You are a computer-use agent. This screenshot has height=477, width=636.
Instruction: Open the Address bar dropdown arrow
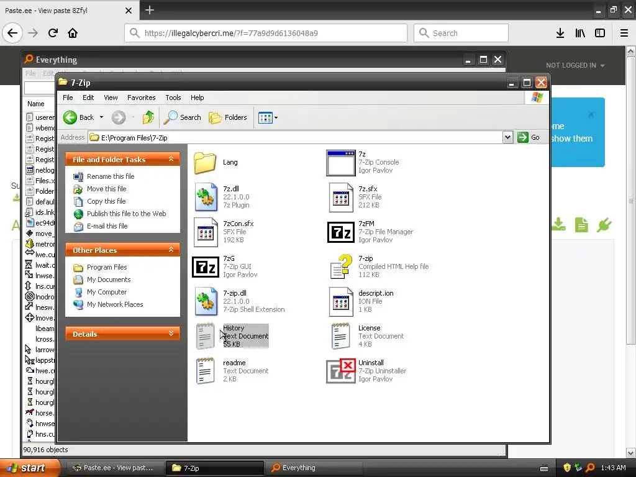tap(507, 137)
